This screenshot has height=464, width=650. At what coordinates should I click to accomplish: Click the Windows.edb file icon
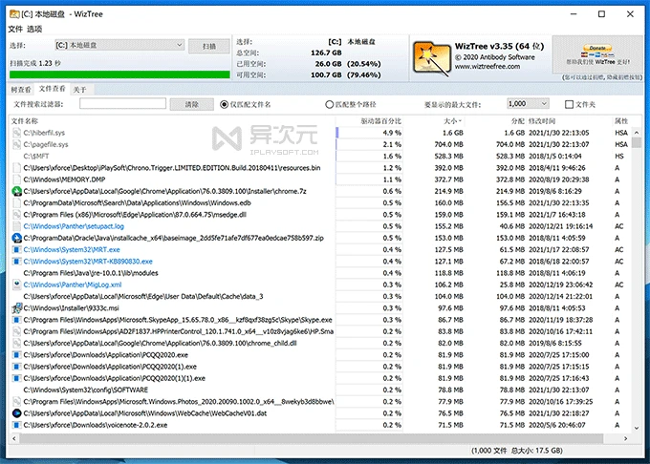16,202
